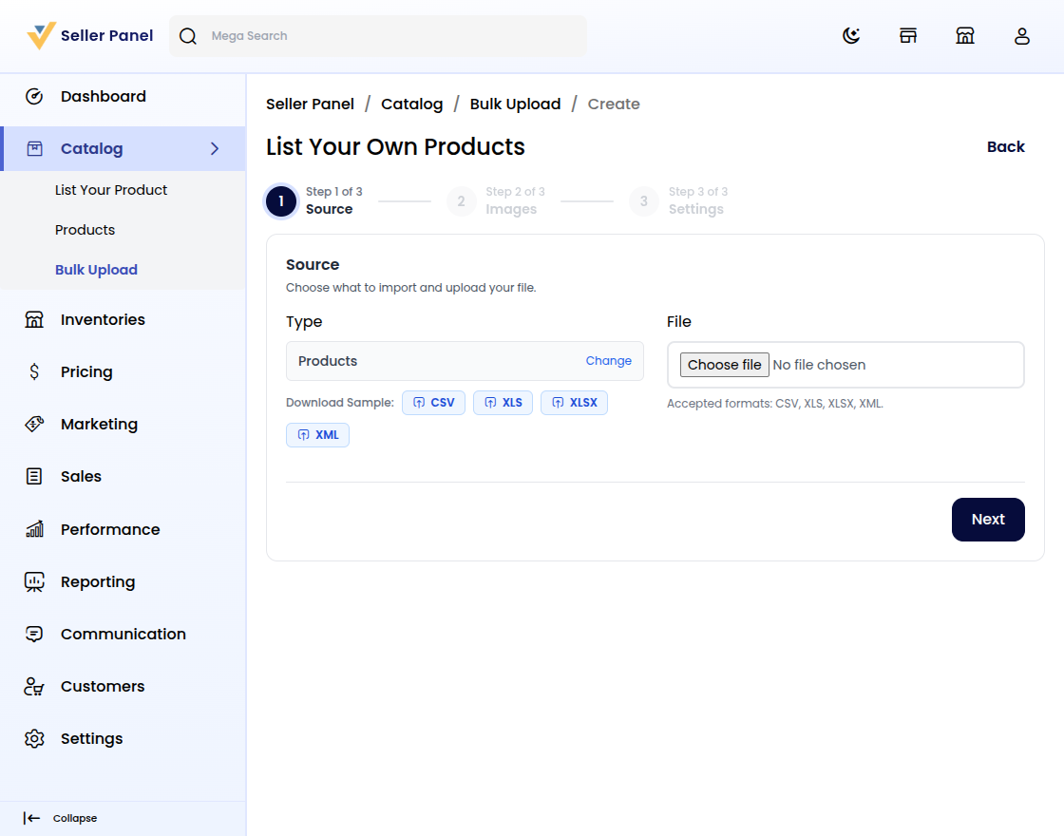
Task: Click the Marketing tag icon
Action: tap(34, 424)
